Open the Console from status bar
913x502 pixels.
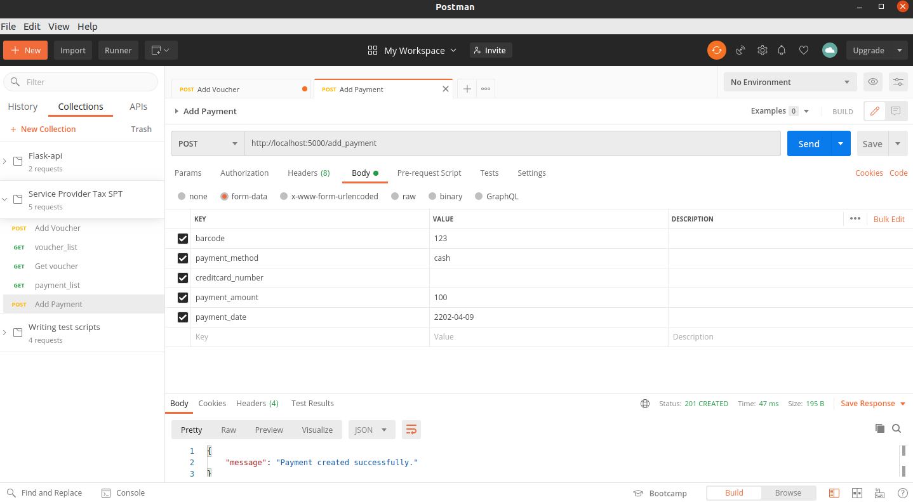click(123, 492)
